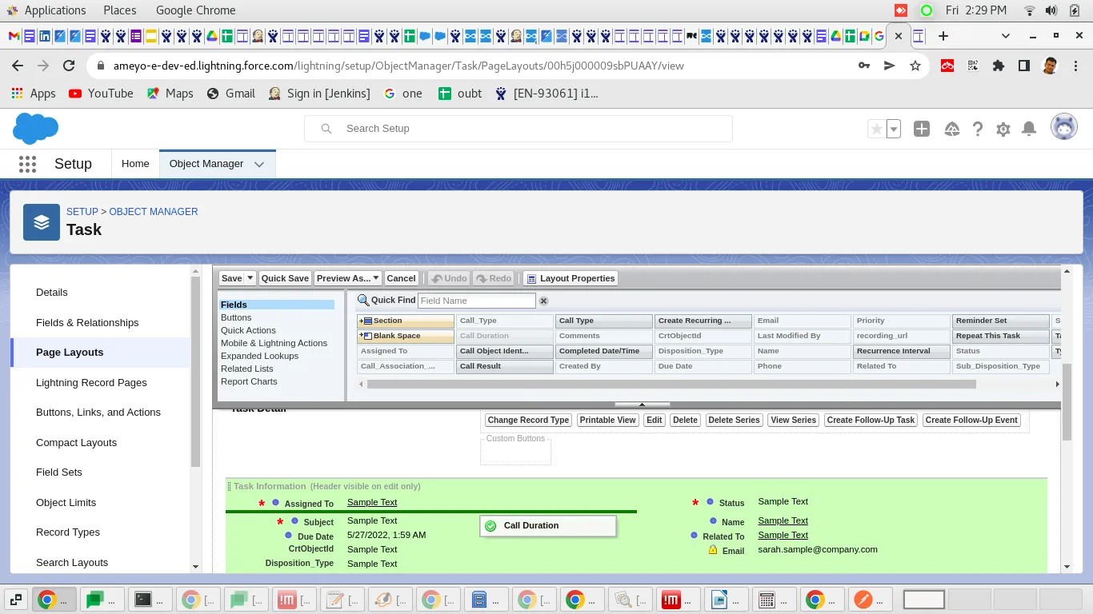Screen dimensions: 1093x614
Task: Open the favorites list dropdown arrow
Action: (x=894, y=129)
